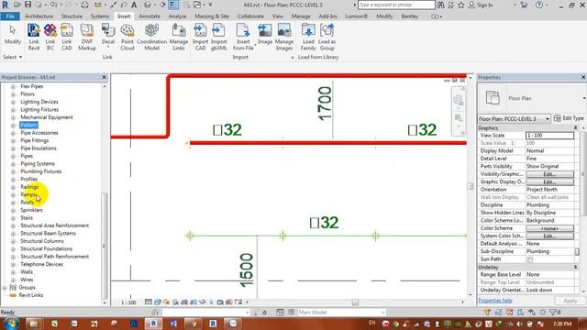Screen dimensions: 587x330
Task: Click the View Scale 1:100 input field
Action: (549, 136)
